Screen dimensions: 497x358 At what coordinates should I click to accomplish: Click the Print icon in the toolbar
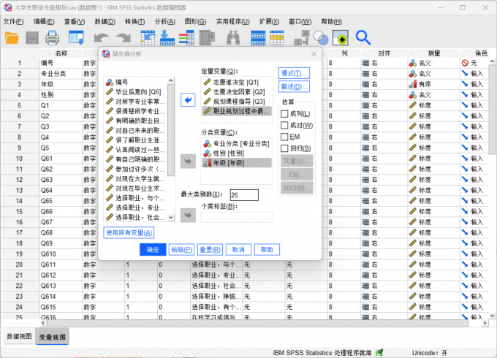click(x=53, y=37)
